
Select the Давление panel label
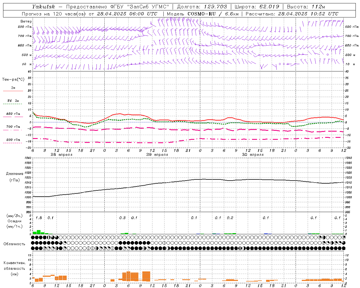[x=15, y=174]
